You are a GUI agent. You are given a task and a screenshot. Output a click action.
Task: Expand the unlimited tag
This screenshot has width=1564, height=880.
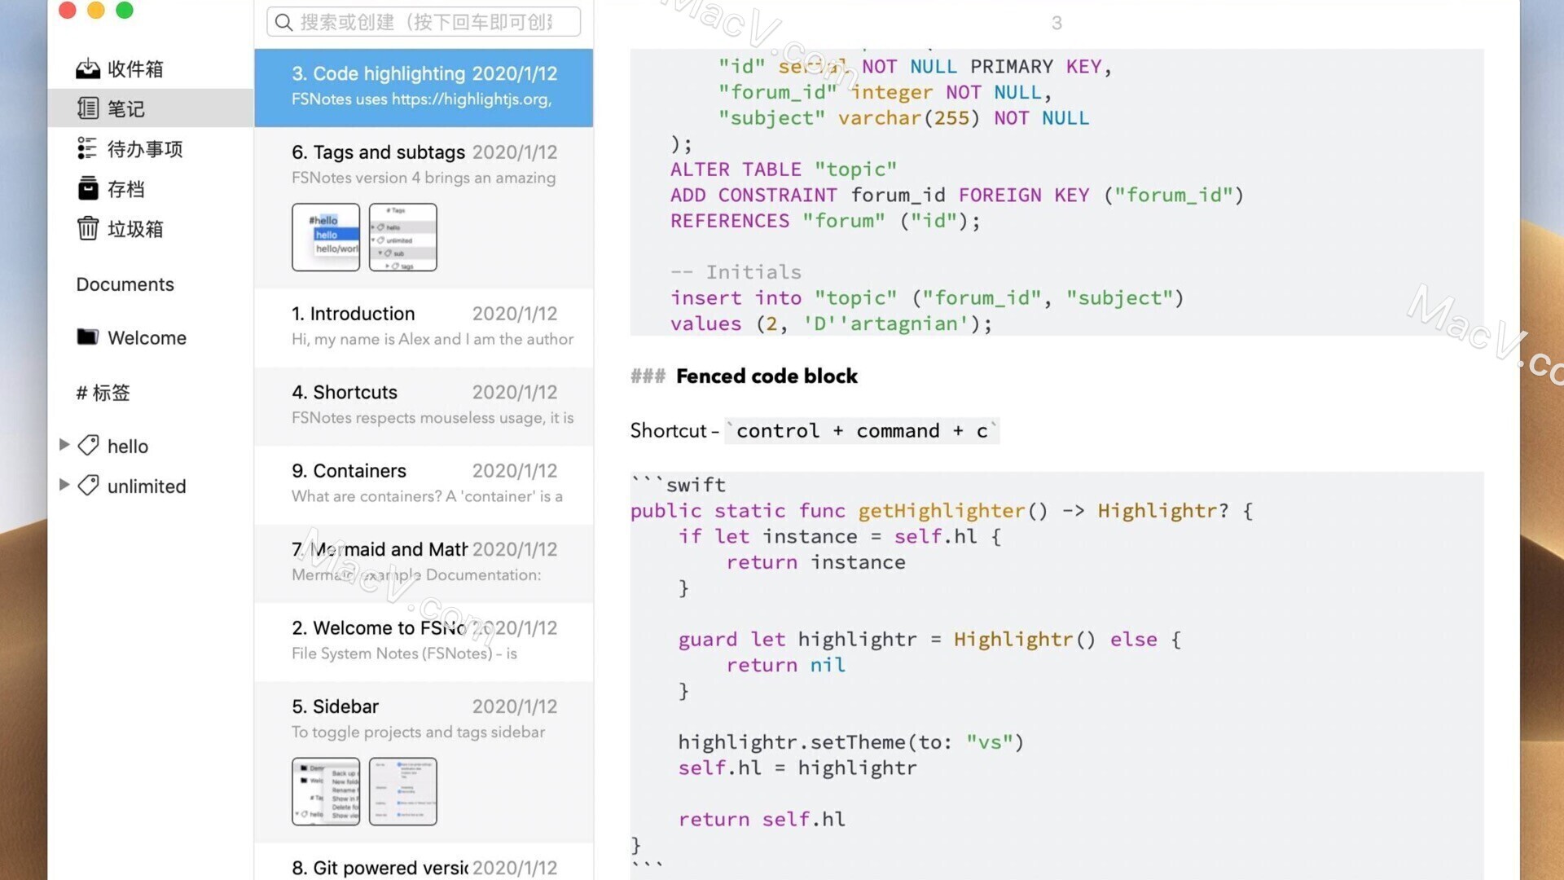click(64, 484)
